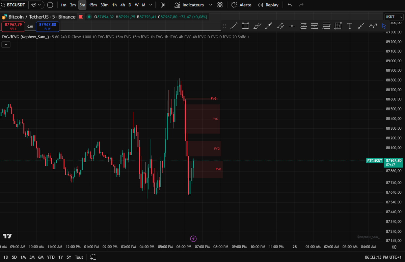Click the 0,01 order quantity value
405x262 pixels.
pos(30,27)
